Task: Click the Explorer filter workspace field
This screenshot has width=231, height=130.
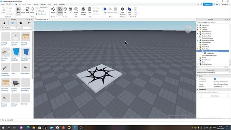Action: 213,22
